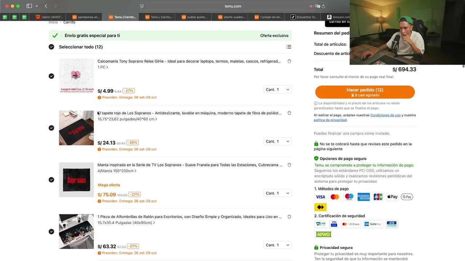465x261 pixels.
Task: Click JCB payment method icon
Action: [378, 197]
